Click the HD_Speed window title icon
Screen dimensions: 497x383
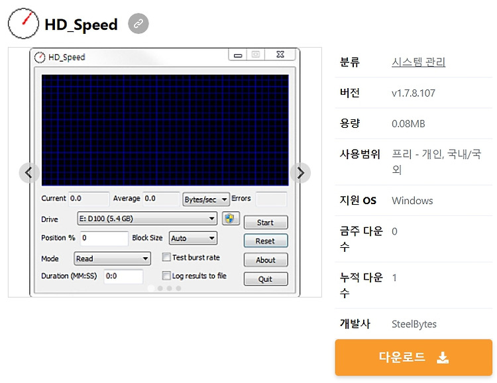(x=40, y=57)
